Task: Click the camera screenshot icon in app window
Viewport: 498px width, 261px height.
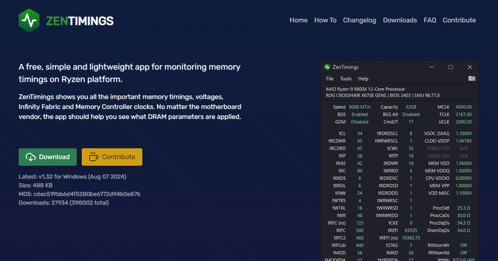Action: (x=471, y=78)
